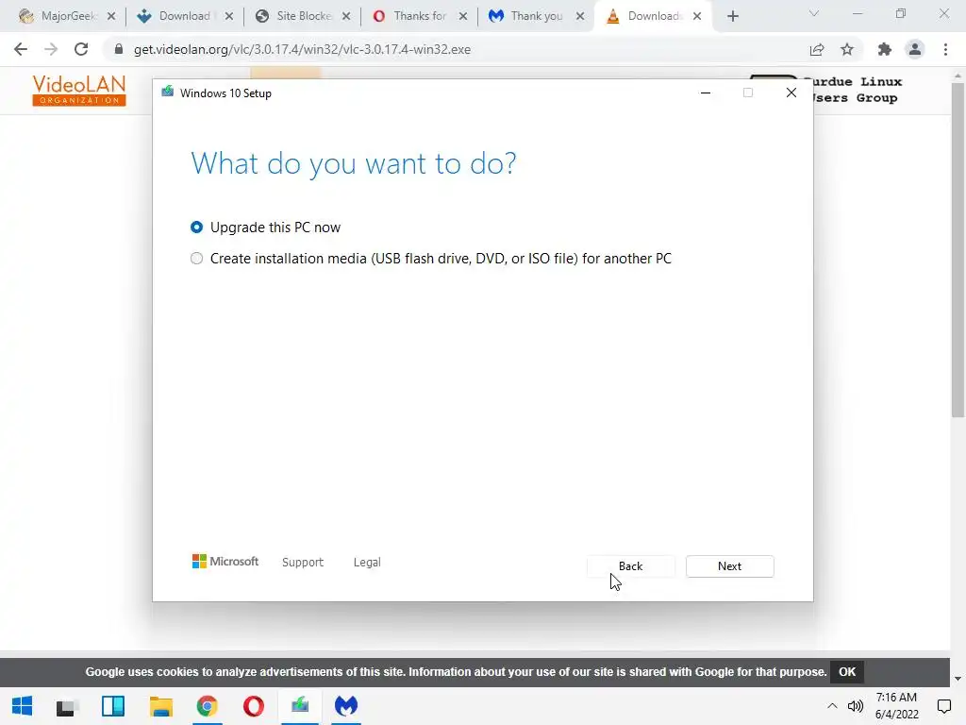Click the Windows 10 Setup title icon
Viewport: 966px width, 725px height.
168,93
